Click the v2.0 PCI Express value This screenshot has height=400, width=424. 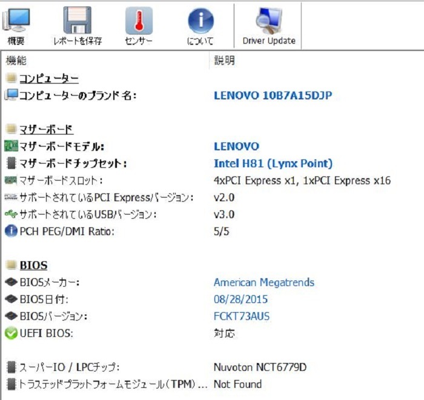(224, 198)
